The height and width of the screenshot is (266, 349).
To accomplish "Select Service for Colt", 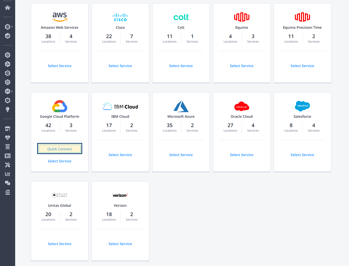I will (x=181, y=66).
